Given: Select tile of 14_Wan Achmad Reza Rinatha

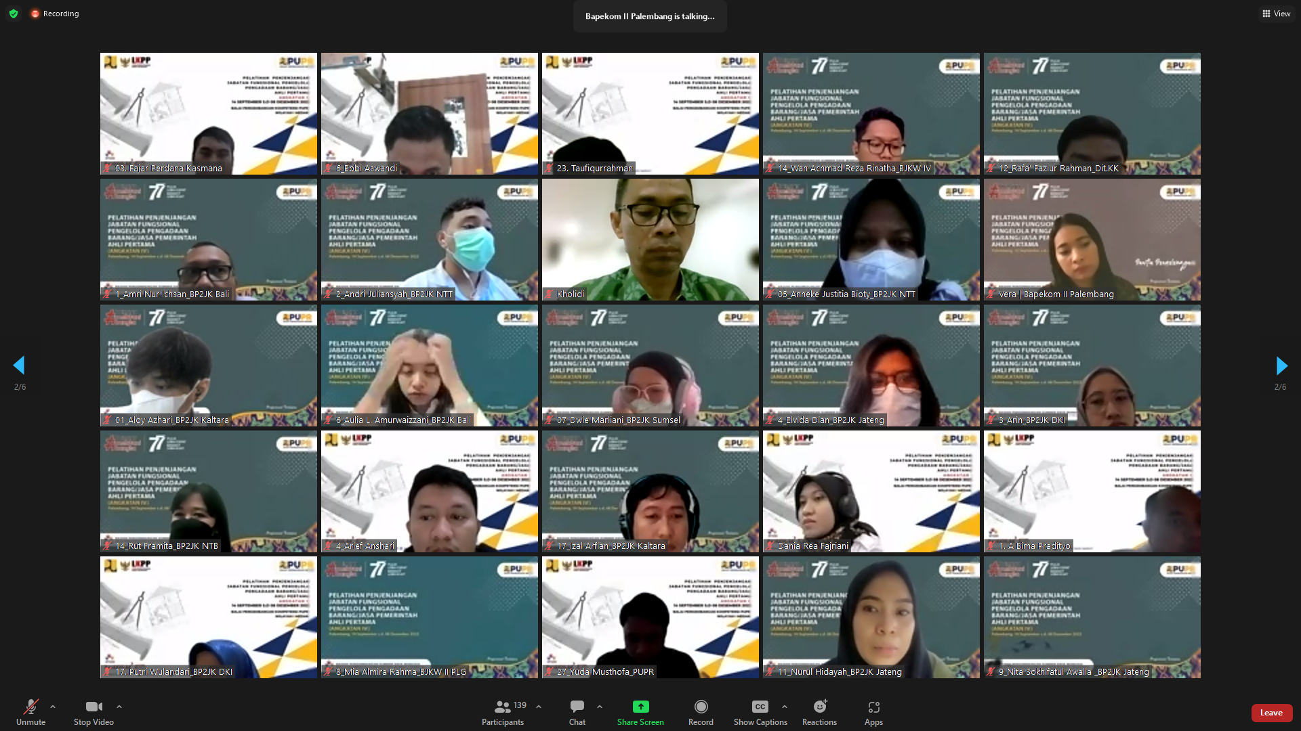Looking at the screenshot, I should (871, 114).
